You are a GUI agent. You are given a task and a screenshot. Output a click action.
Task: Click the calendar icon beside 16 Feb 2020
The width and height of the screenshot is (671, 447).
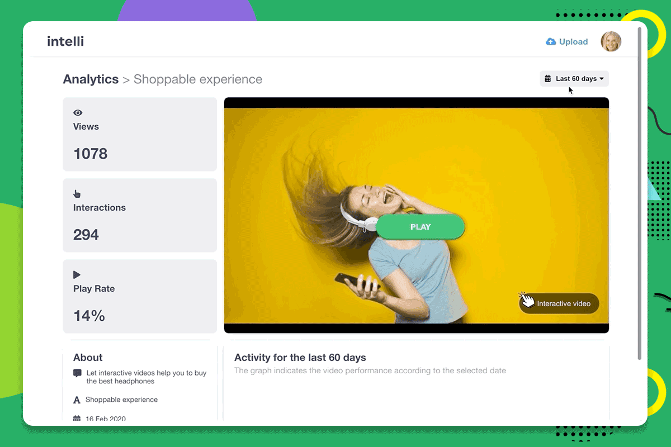click(x=77, y=419)
